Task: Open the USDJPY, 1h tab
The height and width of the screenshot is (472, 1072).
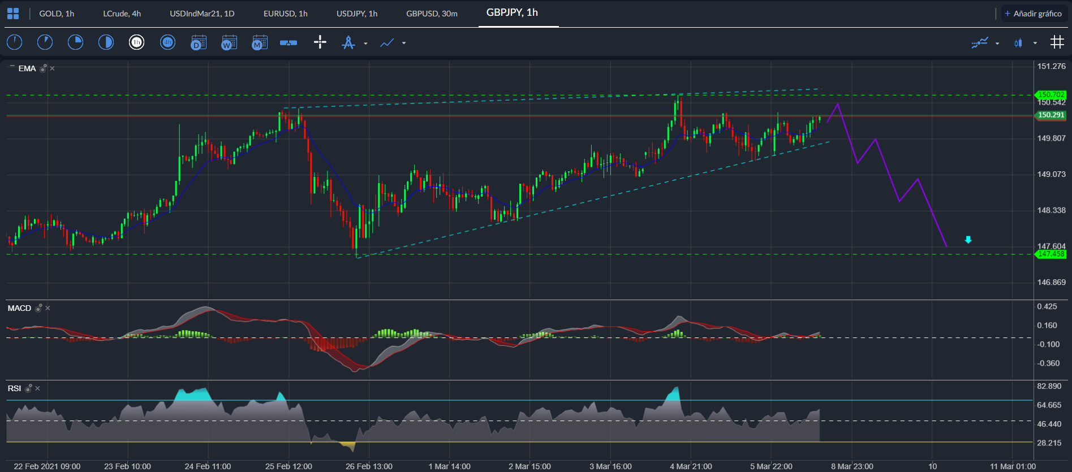Action: (x=357, y=14)
